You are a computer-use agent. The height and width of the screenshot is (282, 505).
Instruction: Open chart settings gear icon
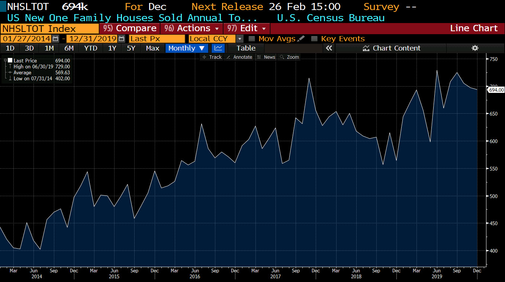(x=475, y=48)
